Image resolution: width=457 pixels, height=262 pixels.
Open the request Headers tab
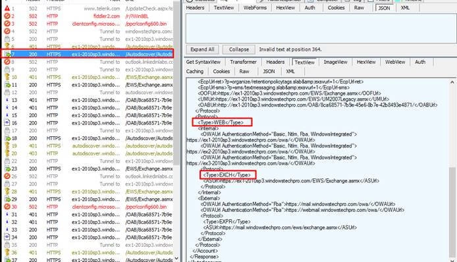[x=196, y=8]
